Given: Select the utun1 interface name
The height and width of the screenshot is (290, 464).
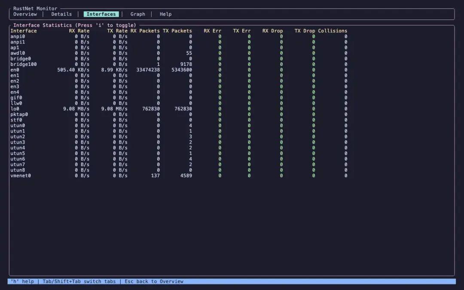Looking at the screenshot, I should click(x=18, y=131).
